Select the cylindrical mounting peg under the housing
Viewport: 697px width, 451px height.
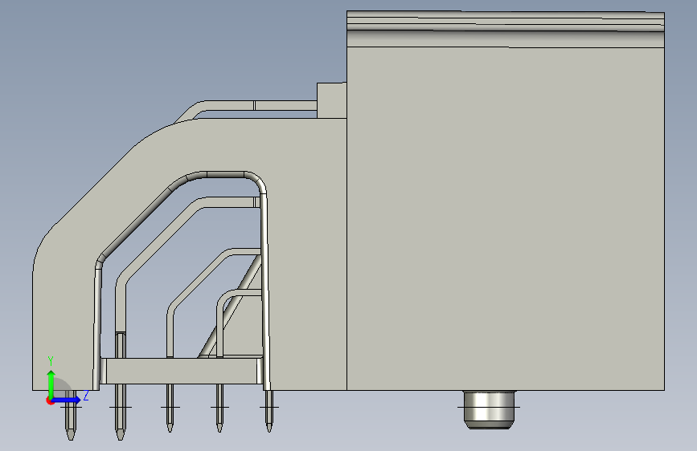[x=489, y=410]
